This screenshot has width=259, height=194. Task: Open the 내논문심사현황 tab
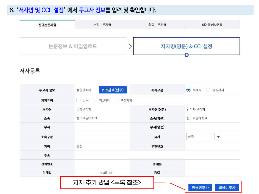tap(212, 25)
